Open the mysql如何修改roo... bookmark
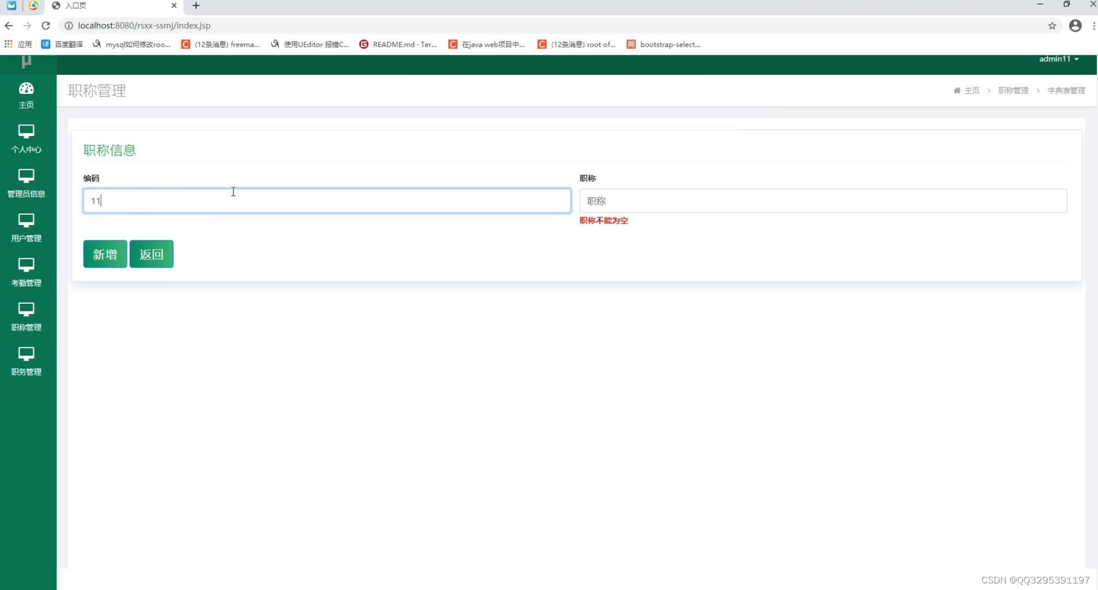This screenshot has height=590, width=1098. click(x=131, y=44)
